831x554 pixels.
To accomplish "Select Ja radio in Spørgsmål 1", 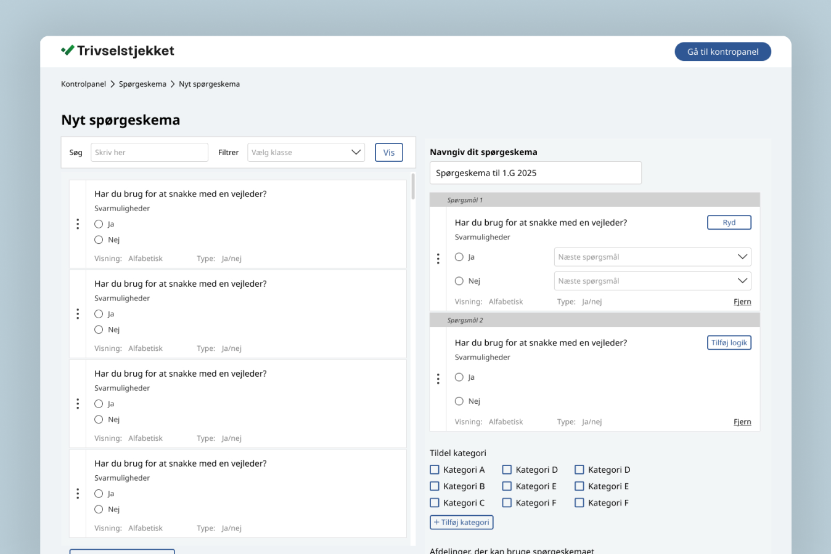I will 459,257.
